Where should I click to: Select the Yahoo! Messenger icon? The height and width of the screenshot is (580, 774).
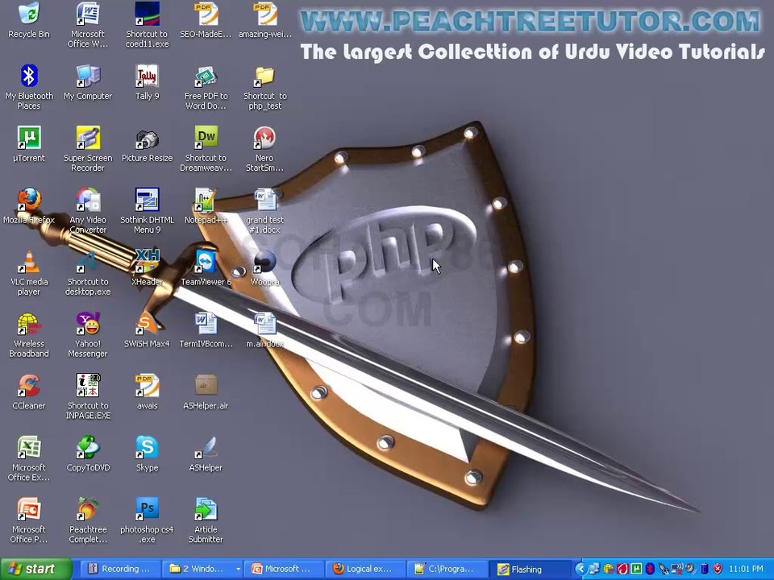(x=87, y=334)
